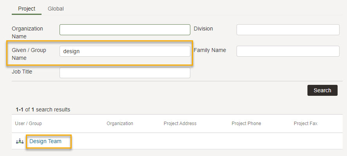347x156 pixels.
Task: Click the Family Name label text
Action: click(210, 50)
